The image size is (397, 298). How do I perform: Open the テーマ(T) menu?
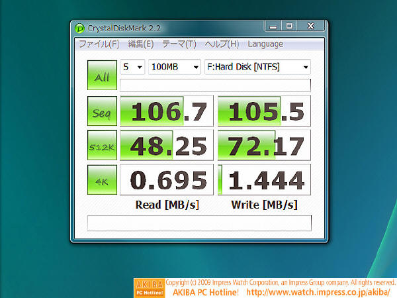point(179,44)
